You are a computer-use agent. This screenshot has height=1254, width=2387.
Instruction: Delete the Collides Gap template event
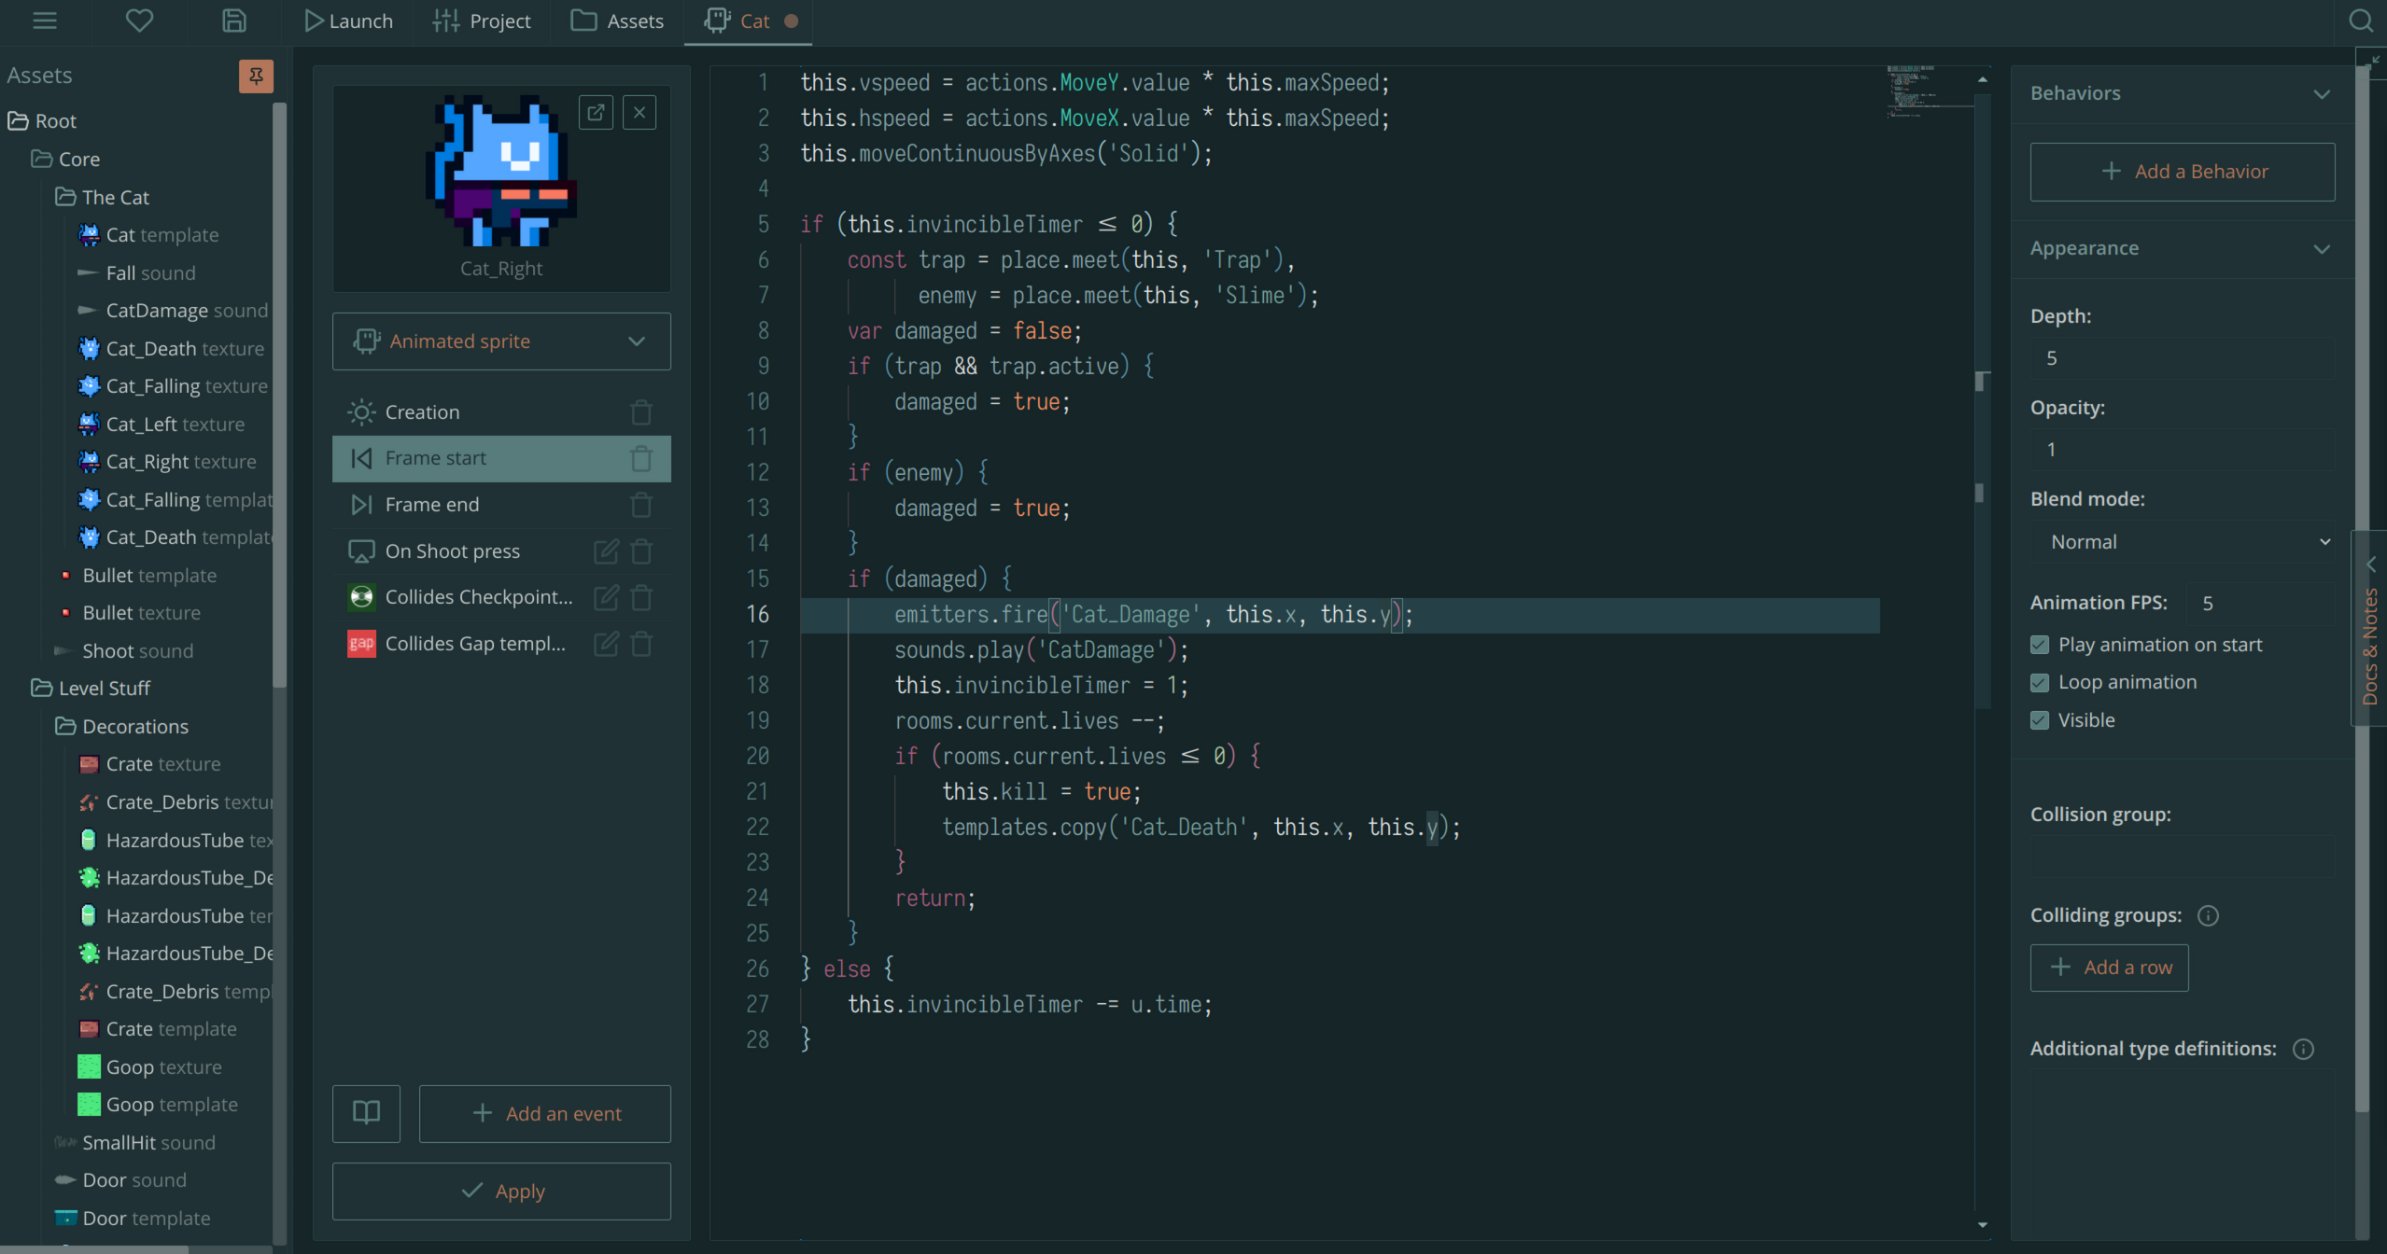[641, 644]
